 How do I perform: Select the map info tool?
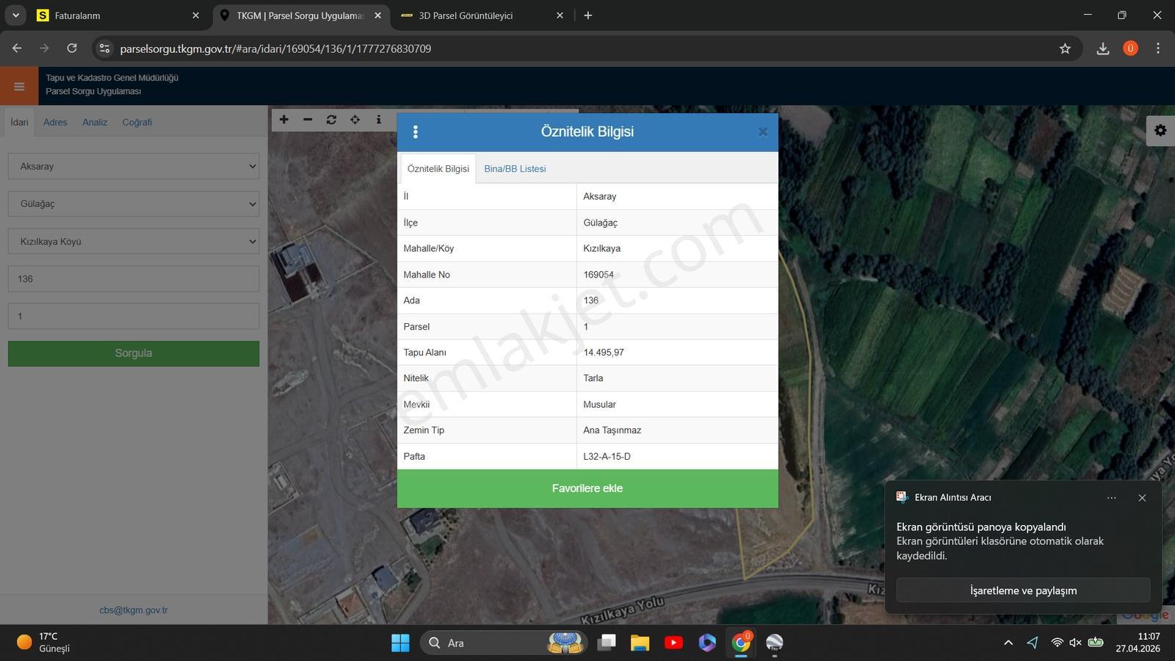(379, 120)
